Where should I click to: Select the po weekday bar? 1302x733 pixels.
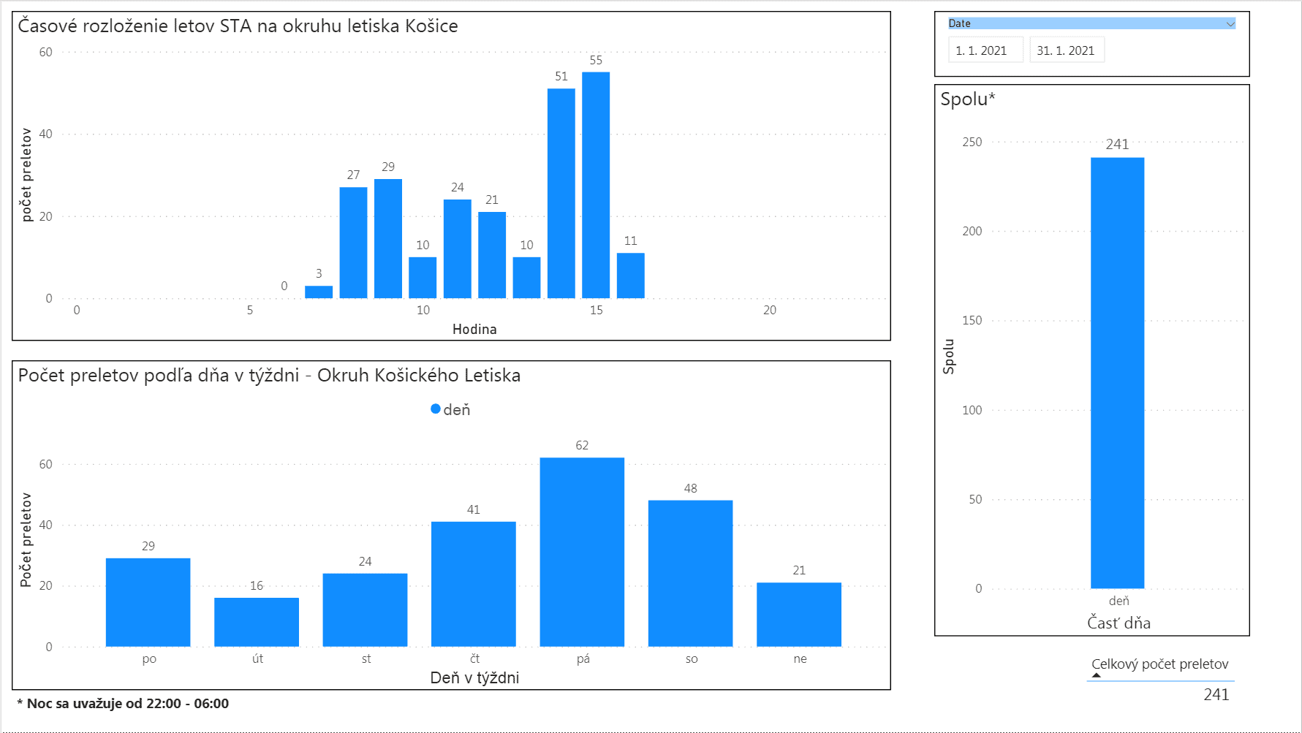pos(148,602)
